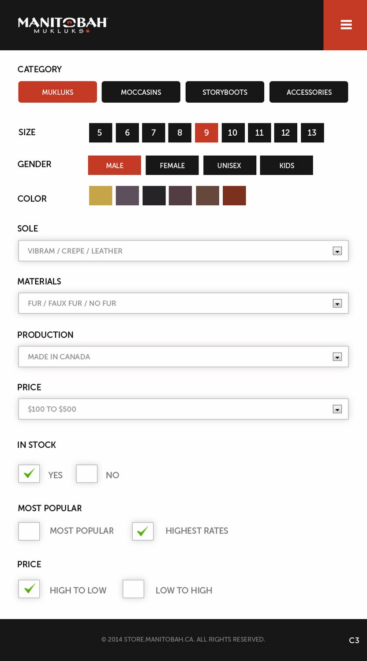Viewport: 367px width, 661px height.
Task: Select the Moccasins category
Action: 141,92
